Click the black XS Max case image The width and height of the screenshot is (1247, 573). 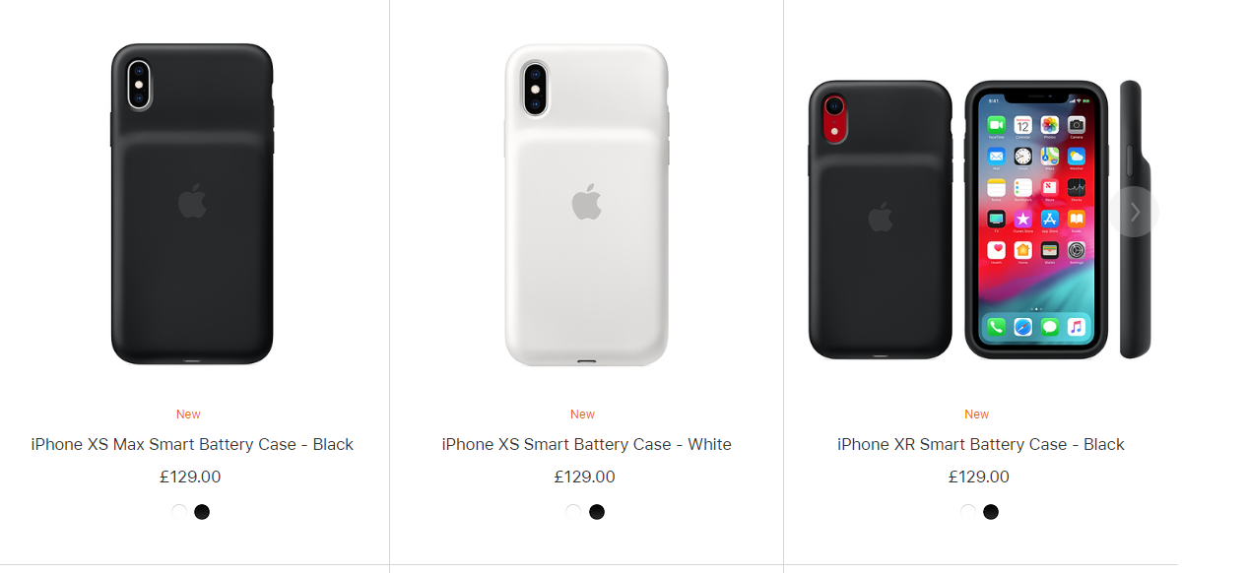192,204
